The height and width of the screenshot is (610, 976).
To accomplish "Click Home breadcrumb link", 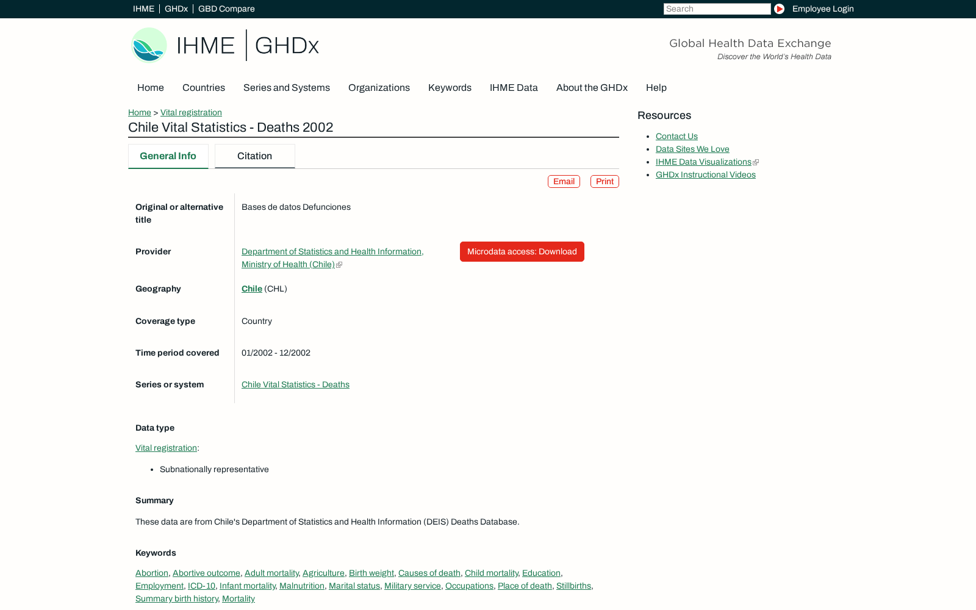I will pos(140,113).
